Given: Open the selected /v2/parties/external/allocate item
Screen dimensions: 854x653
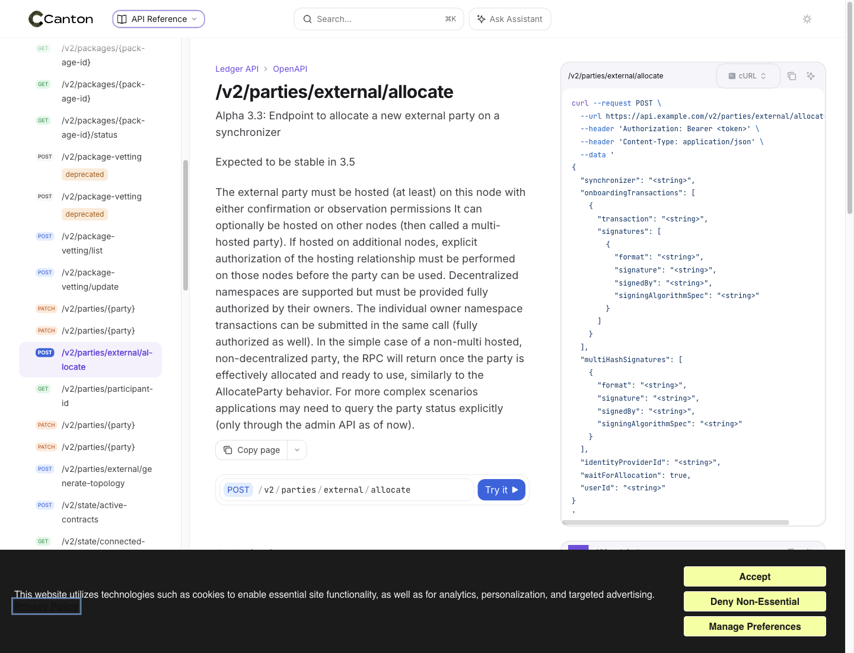Looking at the screenshot, I should coord(91,360).
